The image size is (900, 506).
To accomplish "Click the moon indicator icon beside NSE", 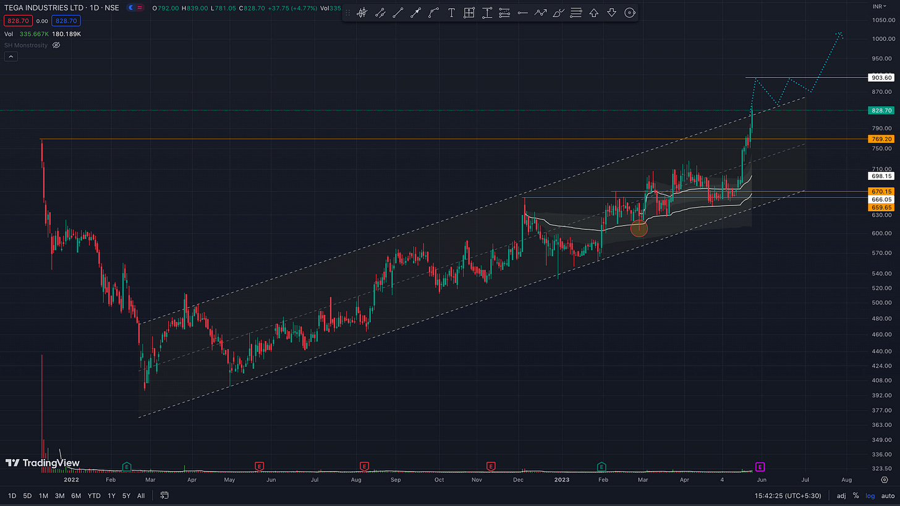I will pos(130,8).
